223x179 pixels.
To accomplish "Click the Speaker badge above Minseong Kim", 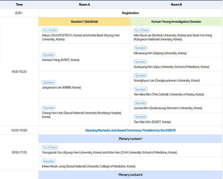I will click(140, 48).
